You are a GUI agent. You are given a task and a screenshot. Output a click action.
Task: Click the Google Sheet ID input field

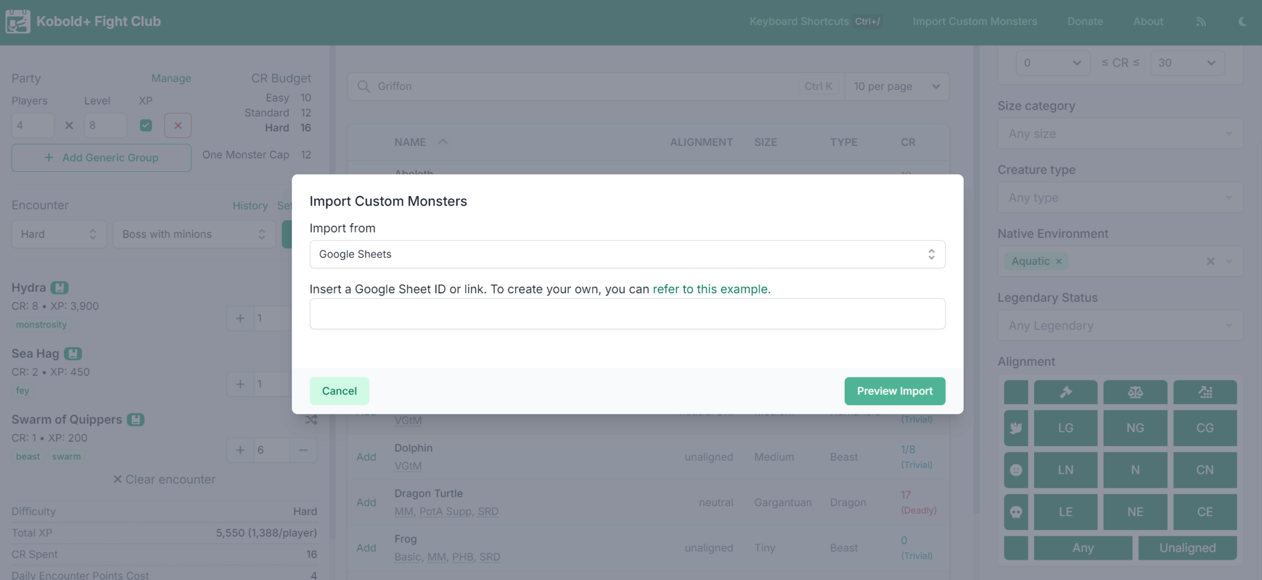tap(627, 314)
